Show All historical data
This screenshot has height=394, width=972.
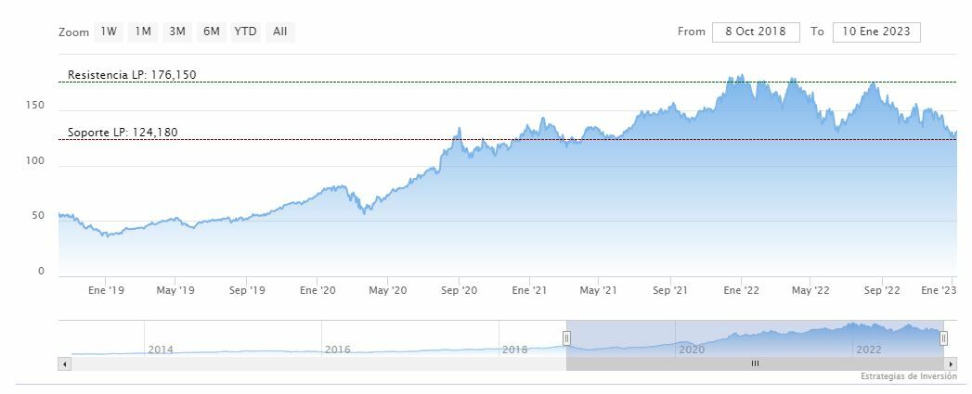coord(280,32)
